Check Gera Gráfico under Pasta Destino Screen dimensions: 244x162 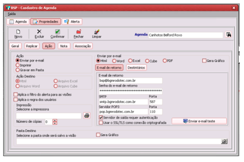point(98,135)
